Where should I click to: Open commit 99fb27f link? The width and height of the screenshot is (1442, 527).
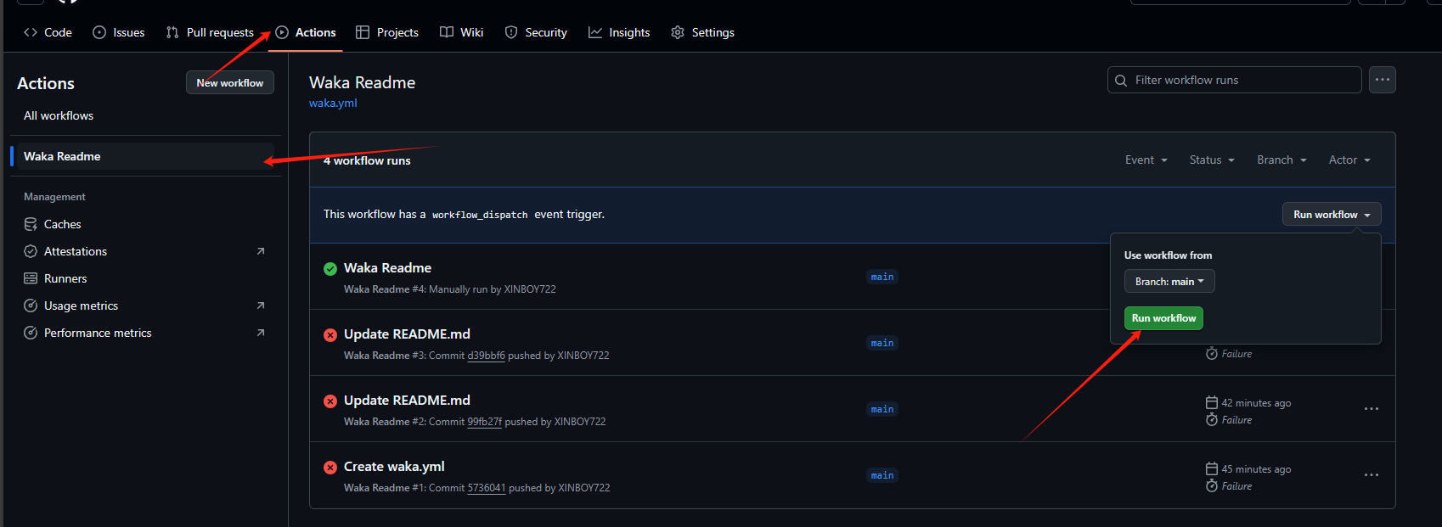484,422
